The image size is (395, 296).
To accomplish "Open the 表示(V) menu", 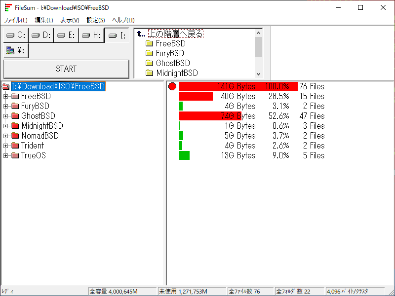I will [70, 20].
